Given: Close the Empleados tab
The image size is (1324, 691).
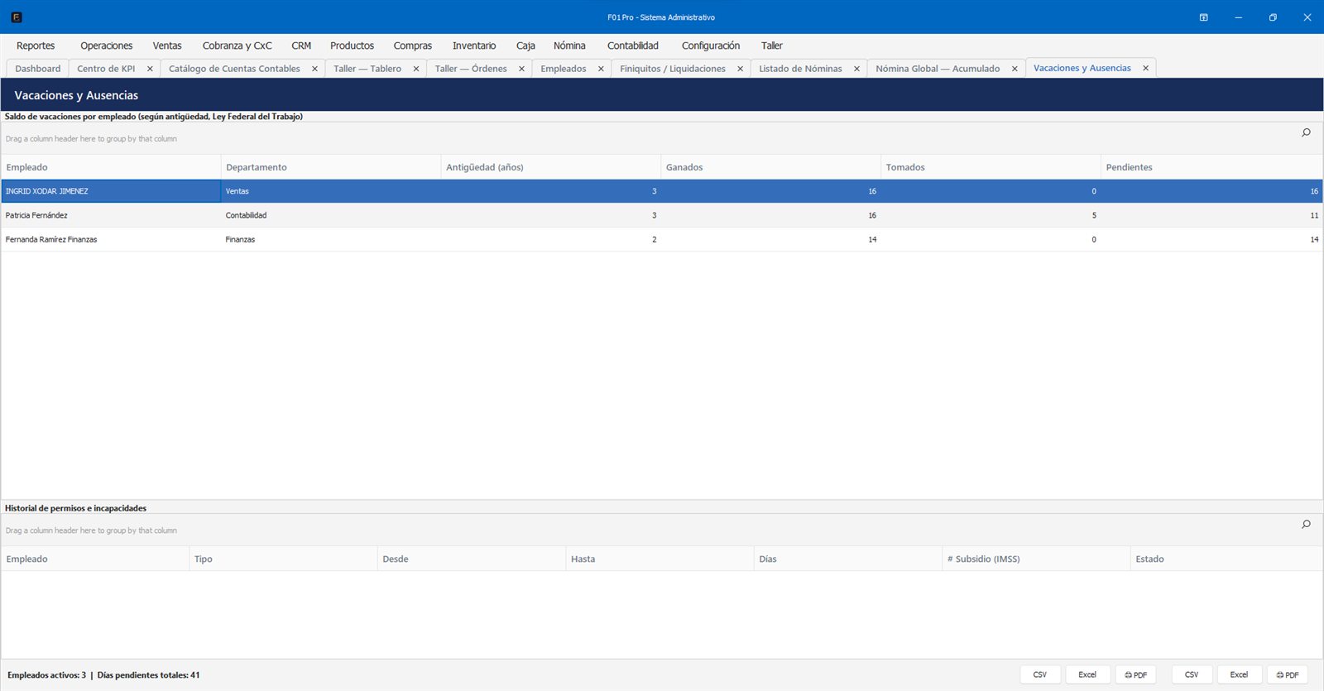Looking at the screenshot, I should click(601, 69).
